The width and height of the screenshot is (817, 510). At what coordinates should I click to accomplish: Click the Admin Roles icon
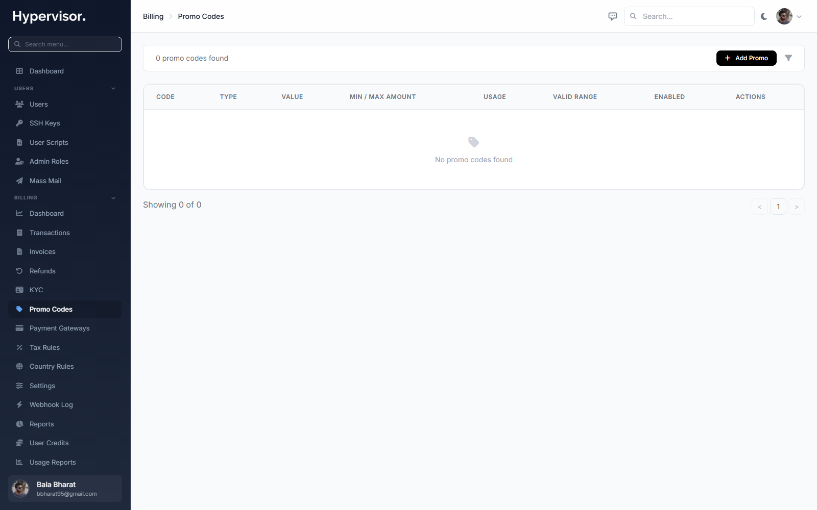coord(19,161)
